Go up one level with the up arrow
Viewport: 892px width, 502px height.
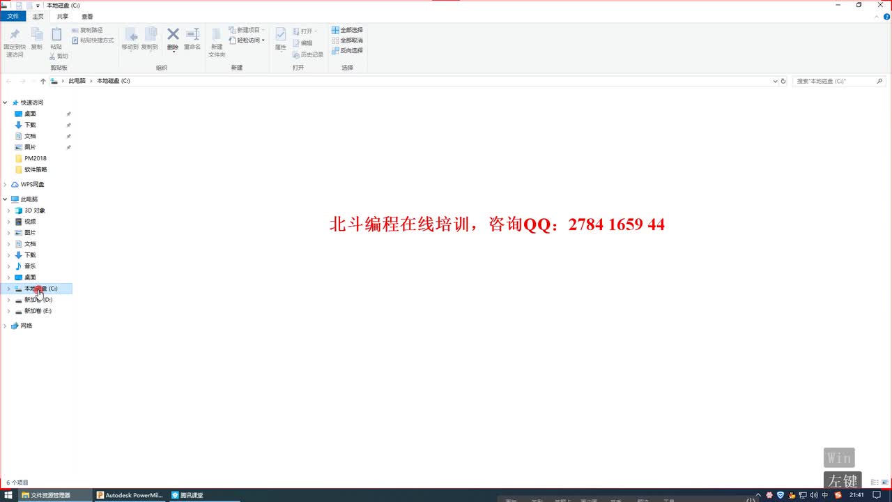43,81
